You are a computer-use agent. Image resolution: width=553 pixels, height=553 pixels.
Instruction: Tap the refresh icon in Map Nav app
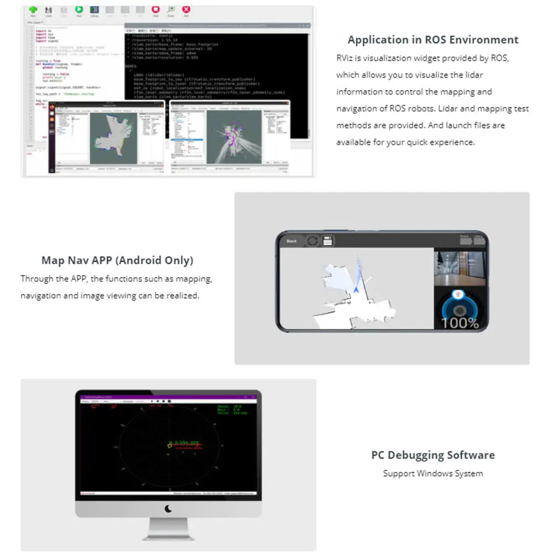coord(312,241)
